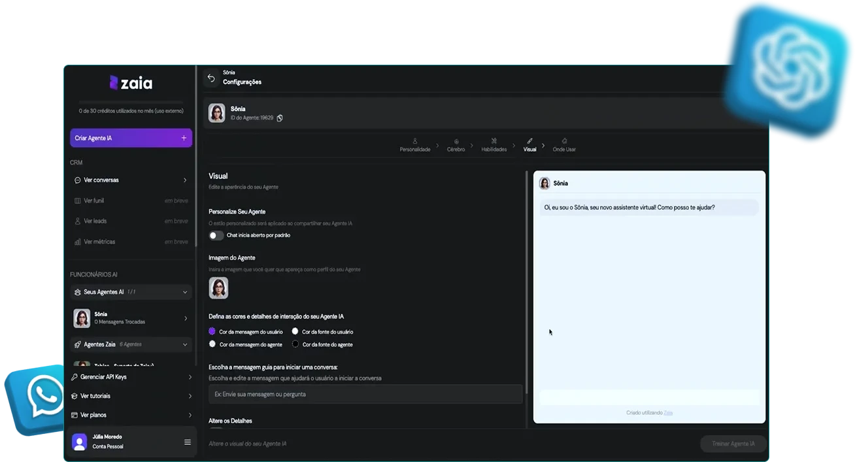This screenshot has height=462, width=855.
Task: Click the Treinar Agente IA button
Action: (x=733, y=444)
